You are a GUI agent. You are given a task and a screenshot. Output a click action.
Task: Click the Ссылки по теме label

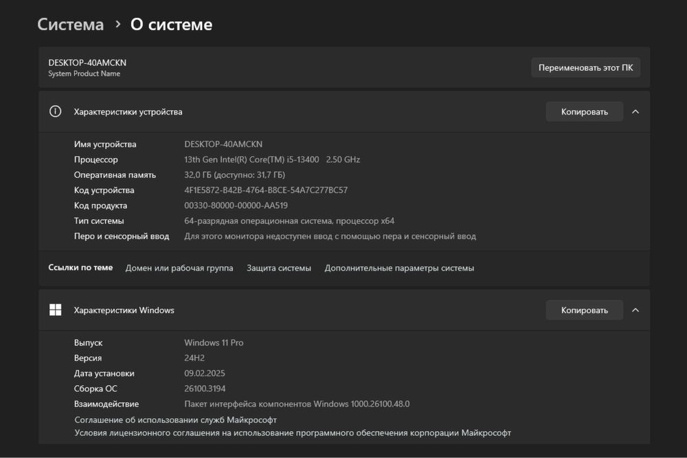point(80,268)
